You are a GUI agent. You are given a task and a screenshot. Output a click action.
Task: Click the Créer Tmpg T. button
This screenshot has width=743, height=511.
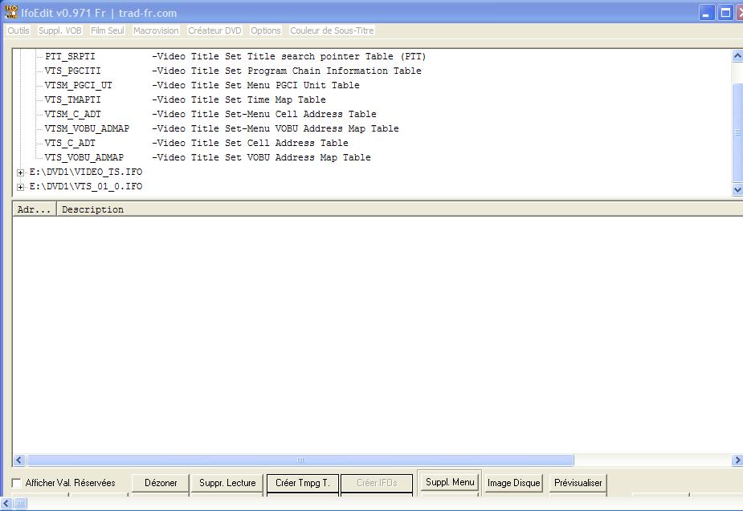(302, 483)
